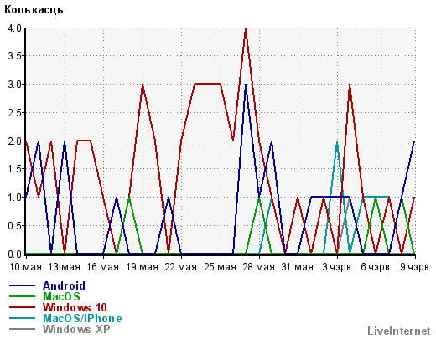Screen dimensions: 436x339
Task: Click the green MacOS legend line swatch
Action: coord(22,296)
